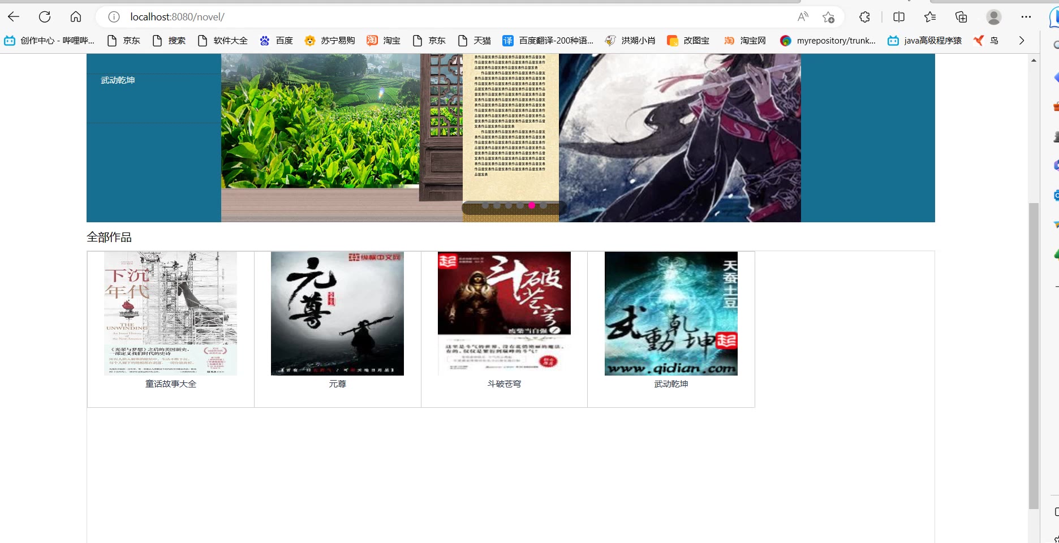Open Split screen view
Image resolution: width=1059 pixels, height=543 pixels.
pos(899,17)
